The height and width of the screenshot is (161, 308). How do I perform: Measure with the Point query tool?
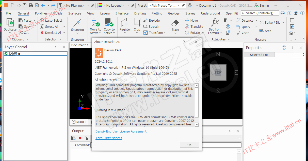243,33
